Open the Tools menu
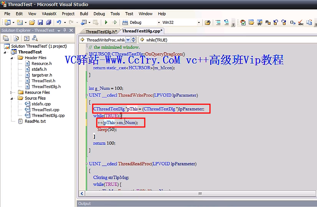This screenshot has height=207, width=317. [x=115, y=14]
